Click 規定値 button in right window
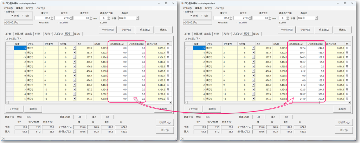This screenshot has height=143, width=360. [x=324, y=30]
